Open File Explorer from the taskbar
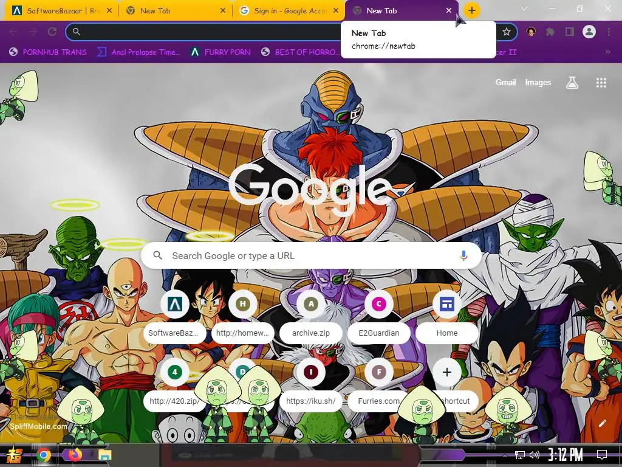Image resolution: width=622 pixels, height=467 pixels. 104,455
